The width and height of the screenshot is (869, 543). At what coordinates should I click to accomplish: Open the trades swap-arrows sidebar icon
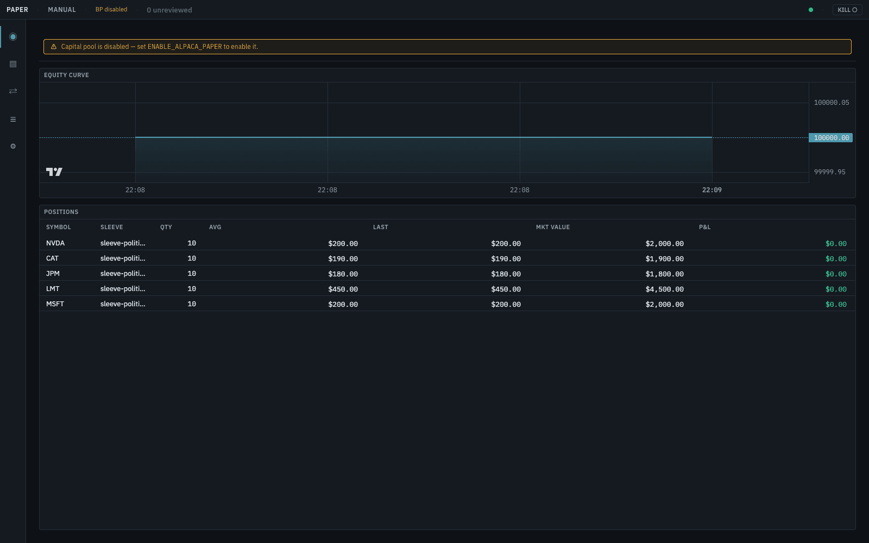pyautogui.click(x=13, y=91)
